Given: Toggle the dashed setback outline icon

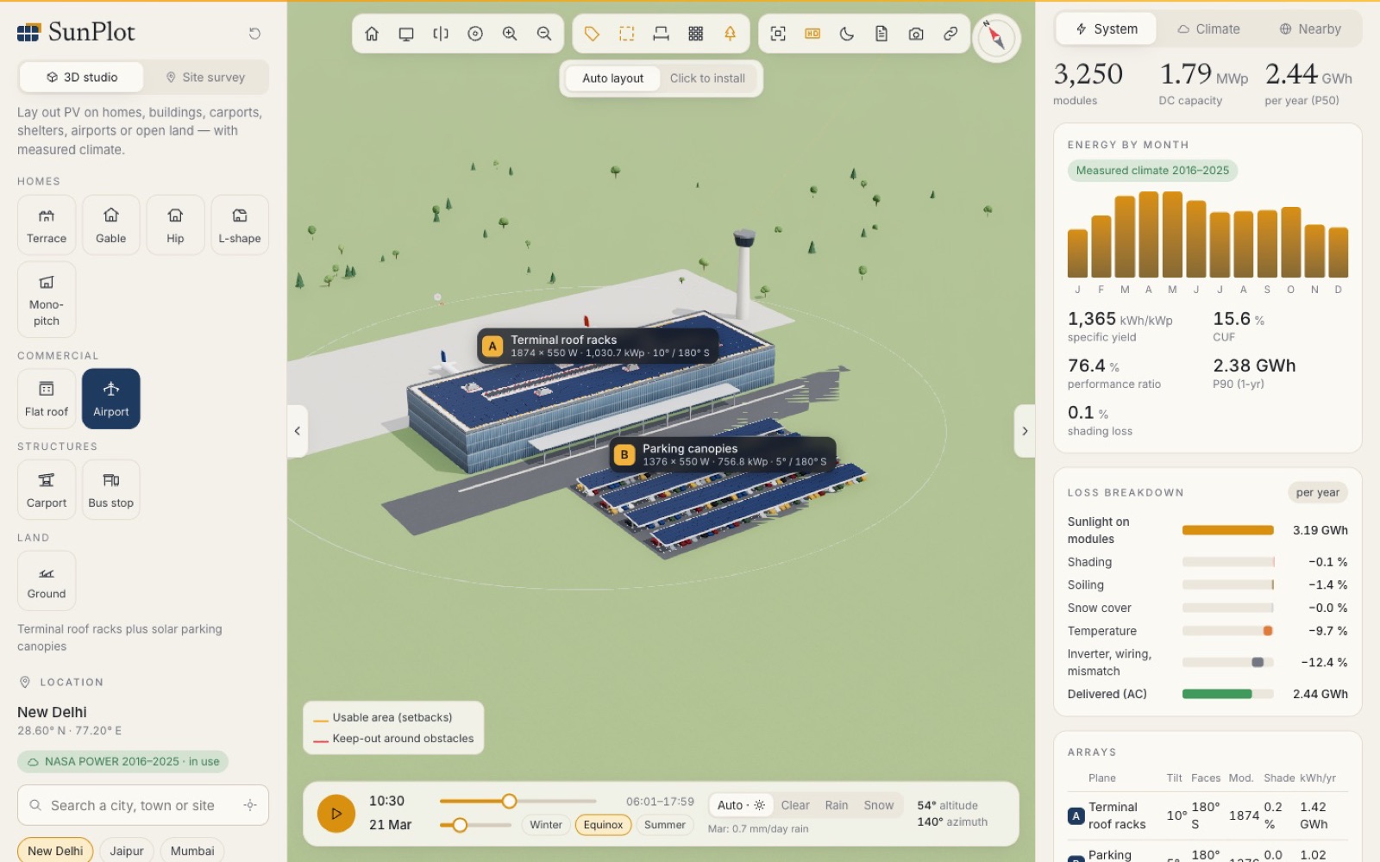Looking at the screenshot, I should tap(626, 34).
